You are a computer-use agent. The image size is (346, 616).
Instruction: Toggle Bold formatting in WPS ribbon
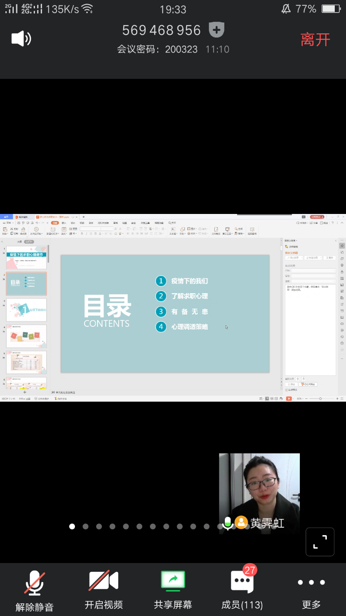tap(82, 234)
